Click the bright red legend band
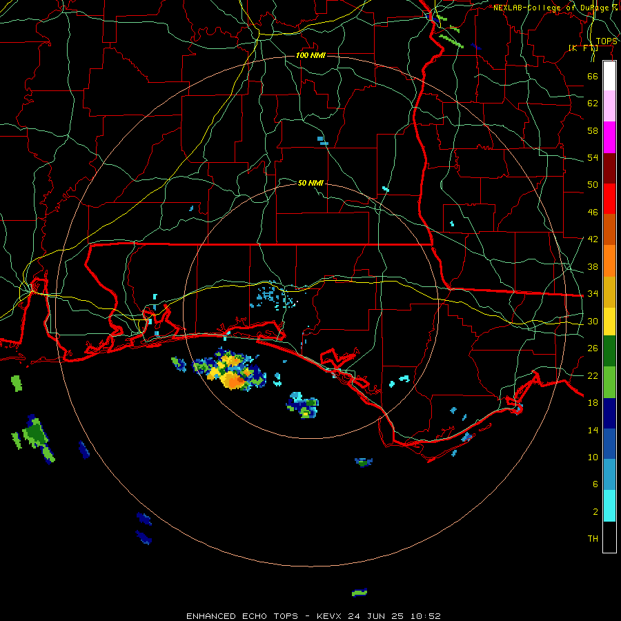 609,199
